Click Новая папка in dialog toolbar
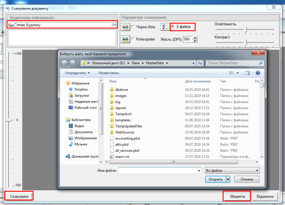Screen dimensions: 285x205 [x=108, y=73]
